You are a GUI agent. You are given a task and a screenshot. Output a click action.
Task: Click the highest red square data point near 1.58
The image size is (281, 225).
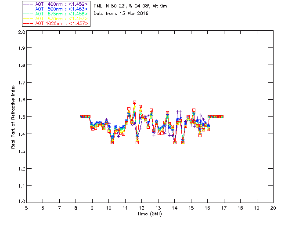point(135,102)
